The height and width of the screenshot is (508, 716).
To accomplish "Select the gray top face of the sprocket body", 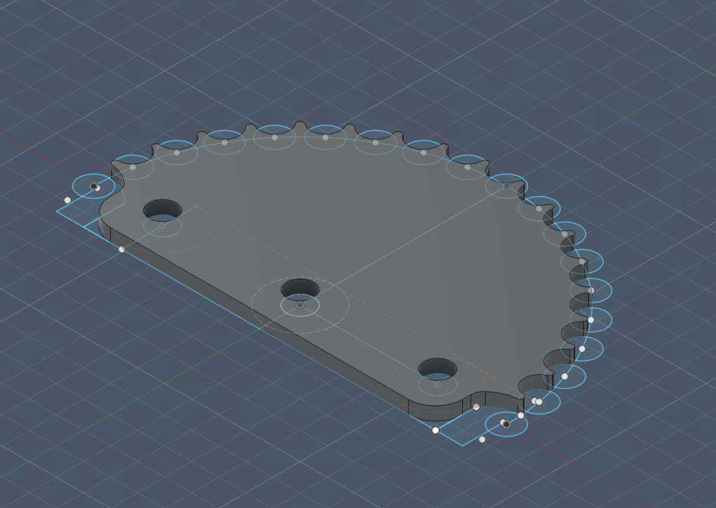I will click(364, 227).
